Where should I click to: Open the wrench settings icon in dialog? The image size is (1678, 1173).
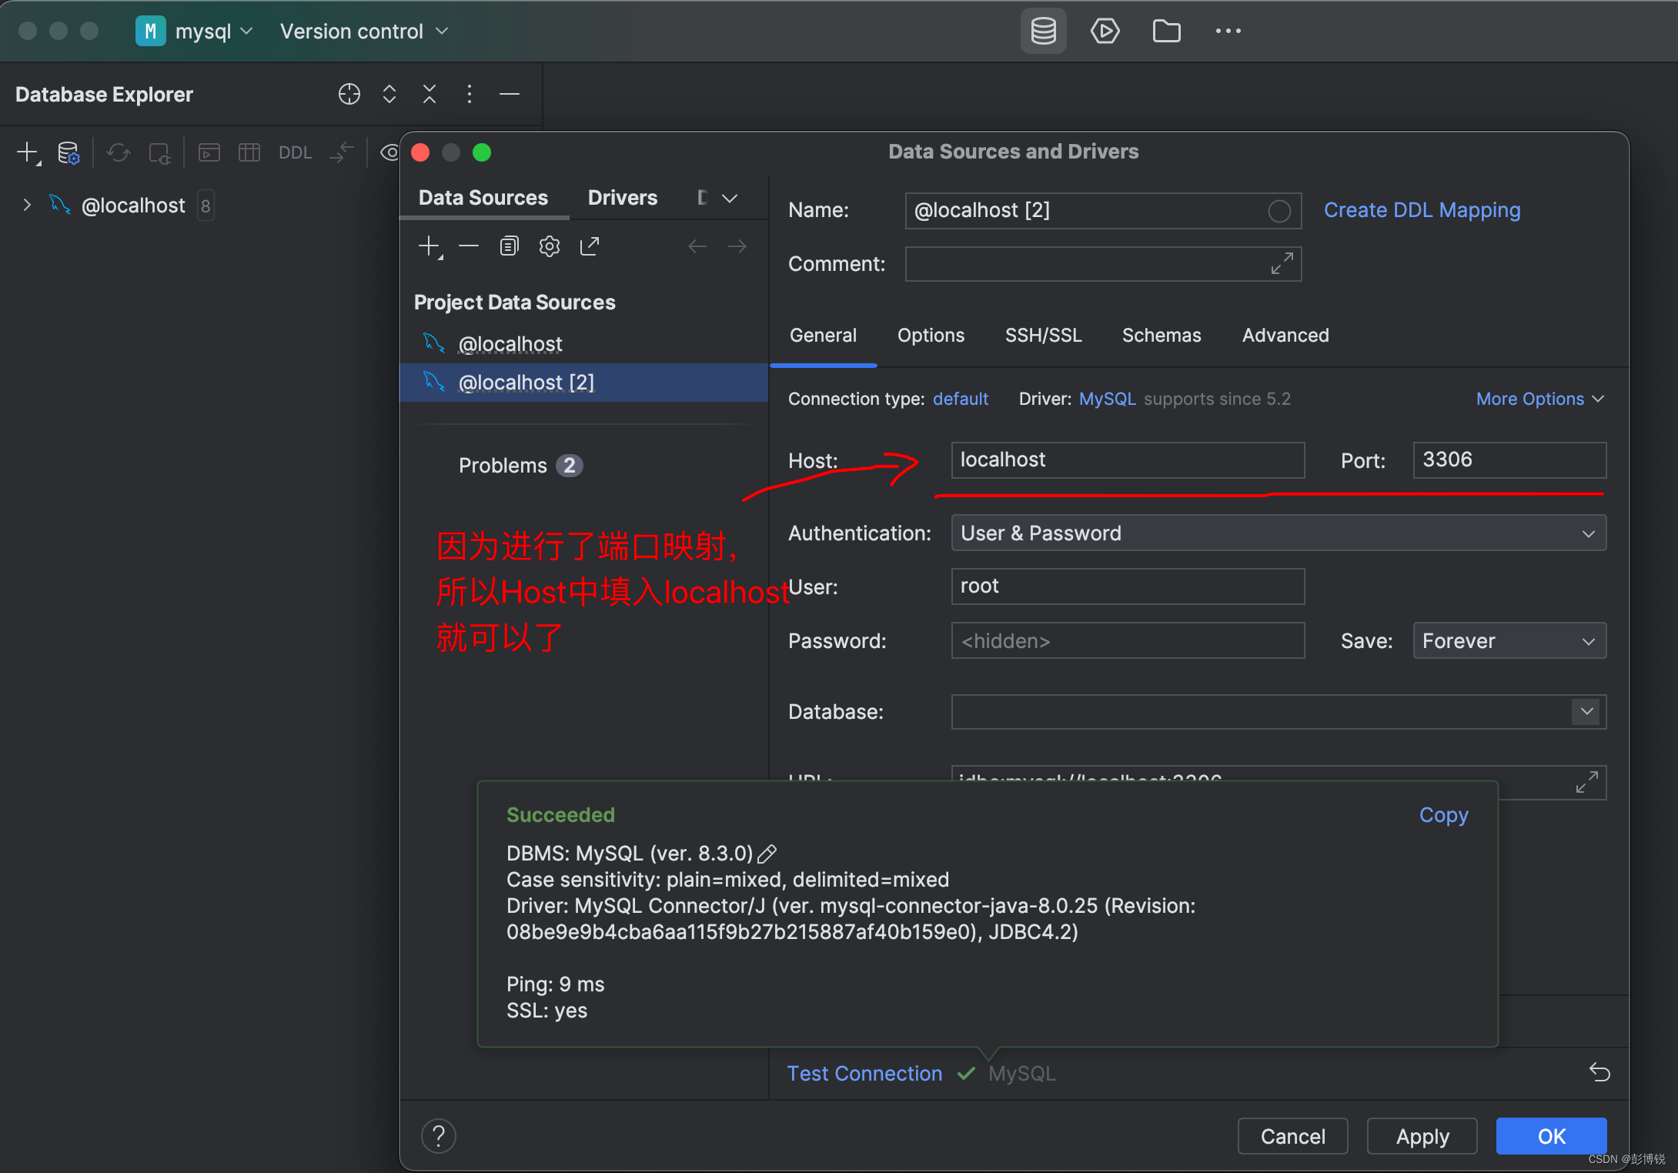click(x=549, y=246)
